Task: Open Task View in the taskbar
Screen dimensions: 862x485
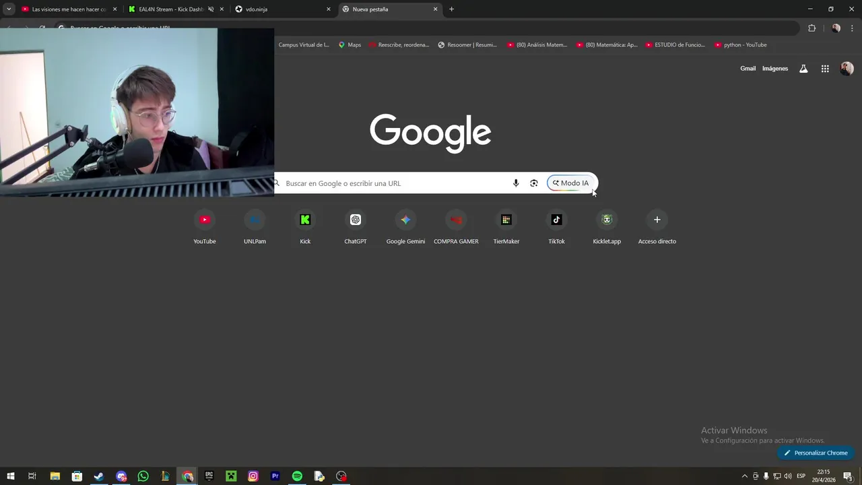Action: (x=32, y=476)
